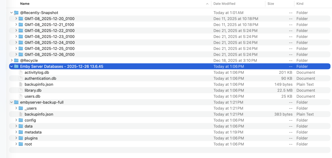The height and width of the screenshot is (158, 332).
Task: Expand the GMT-08_2025-12-23_0100 folder
Action: tap(16, 37)
